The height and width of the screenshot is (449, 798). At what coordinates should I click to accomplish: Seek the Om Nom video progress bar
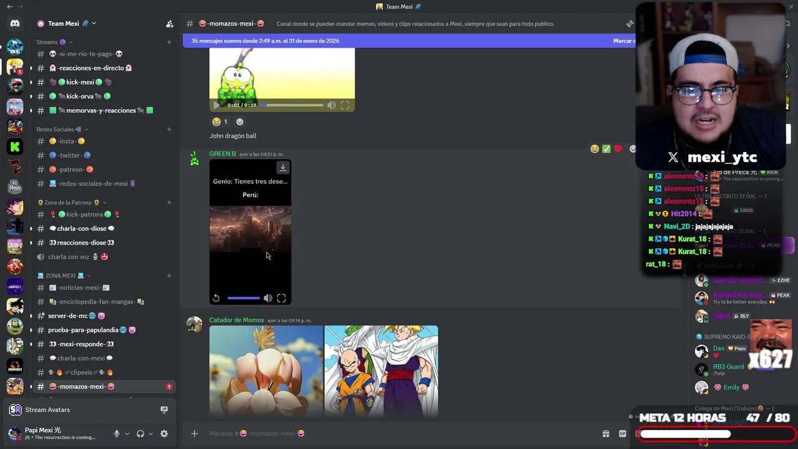tap(292, 105)
